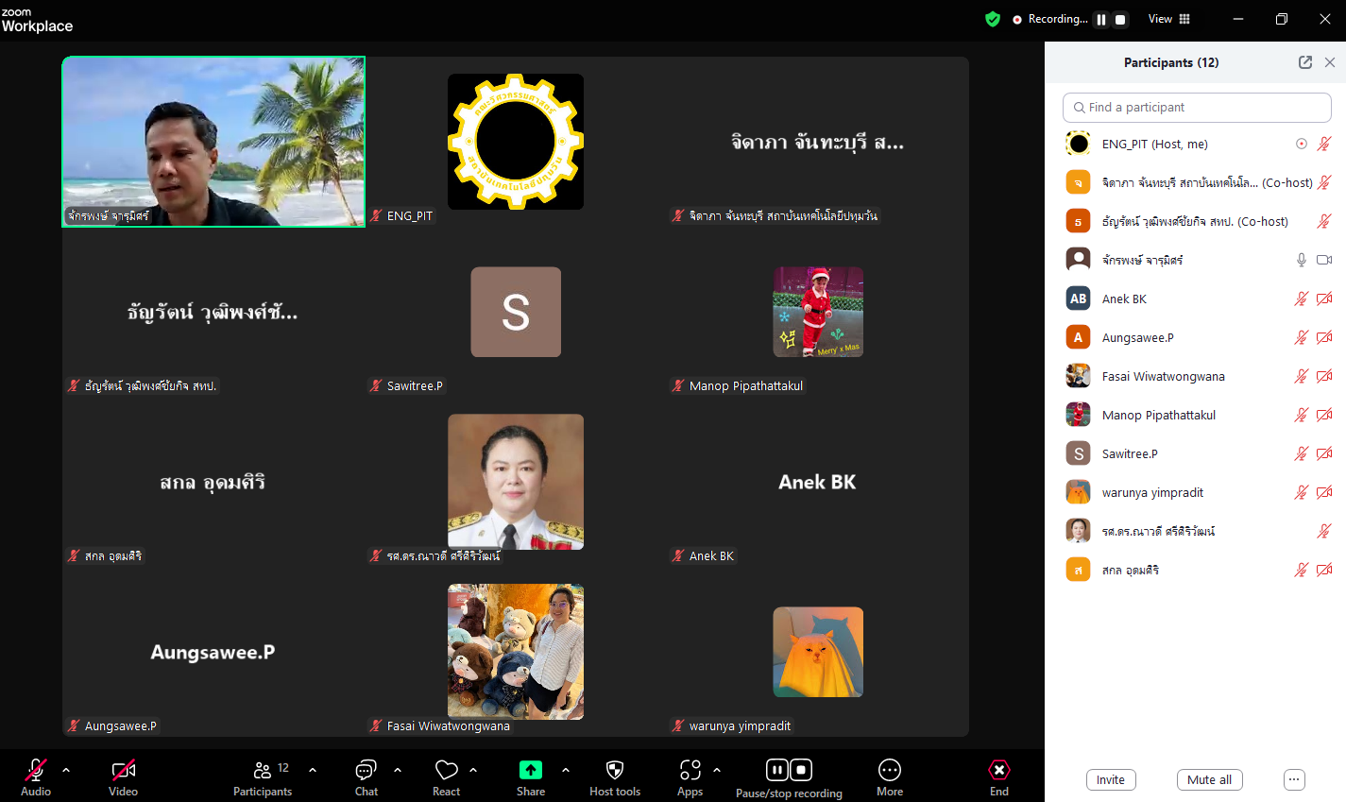Select the รศ.ดร.ณาวดี portrait tile
Screen dimensions: 1346x802
tap(516, 482)
